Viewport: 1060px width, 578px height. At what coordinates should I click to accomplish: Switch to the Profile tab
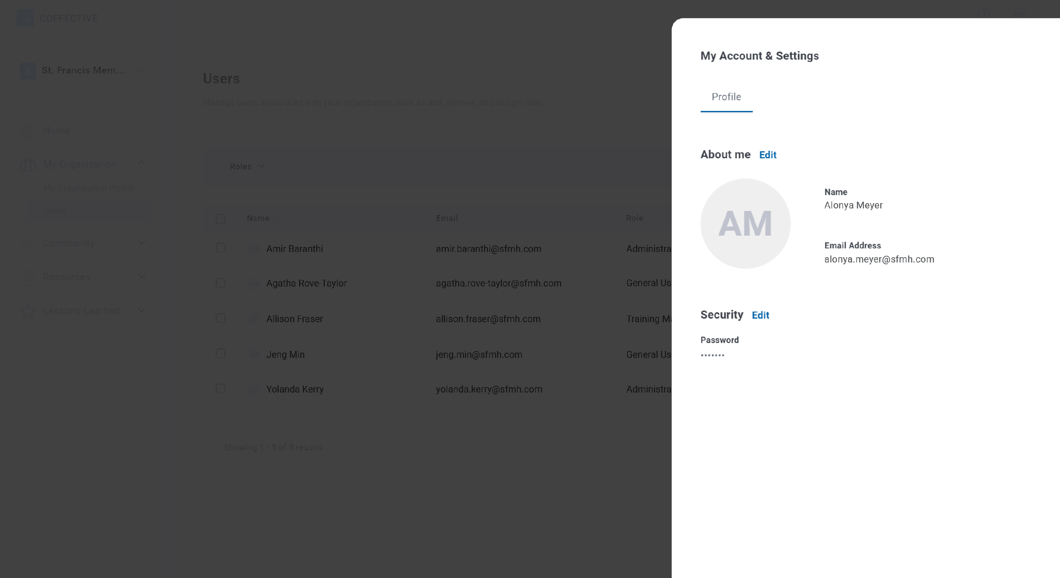726,97
